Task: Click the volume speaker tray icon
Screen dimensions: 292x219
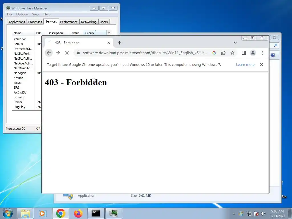Action: point(263,214)
